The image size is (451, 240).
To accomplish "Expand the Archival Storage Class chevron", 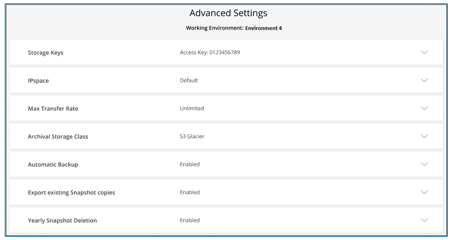I will 424,136.
